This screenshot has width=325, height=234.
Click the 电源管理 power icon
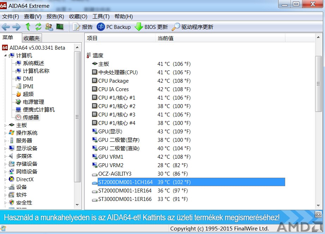[x=18, y=102]
